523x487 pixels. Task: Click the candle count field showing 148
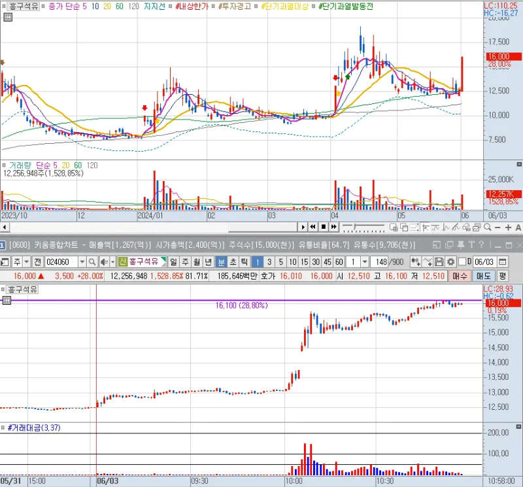(x=380, y=262)
